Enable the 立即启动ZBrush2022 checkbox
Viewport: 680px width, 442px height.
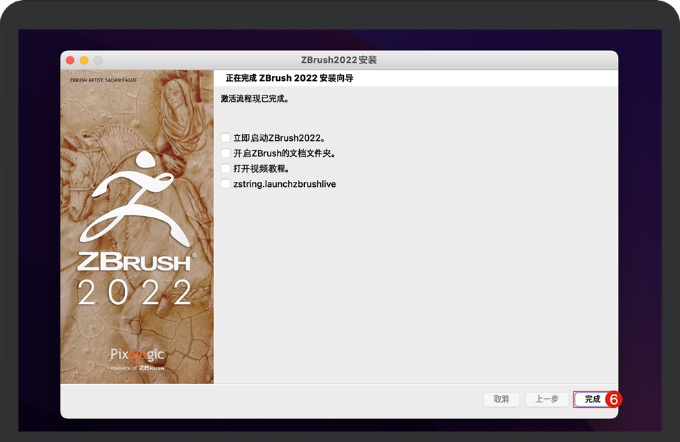pyautogui.click(x=225, y=138)
